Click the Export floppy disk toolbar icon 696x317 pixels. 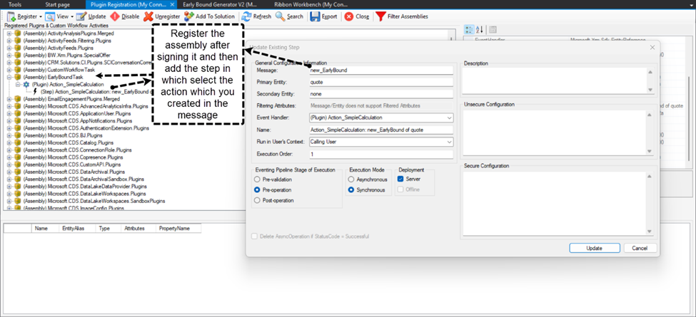(315, 16)
